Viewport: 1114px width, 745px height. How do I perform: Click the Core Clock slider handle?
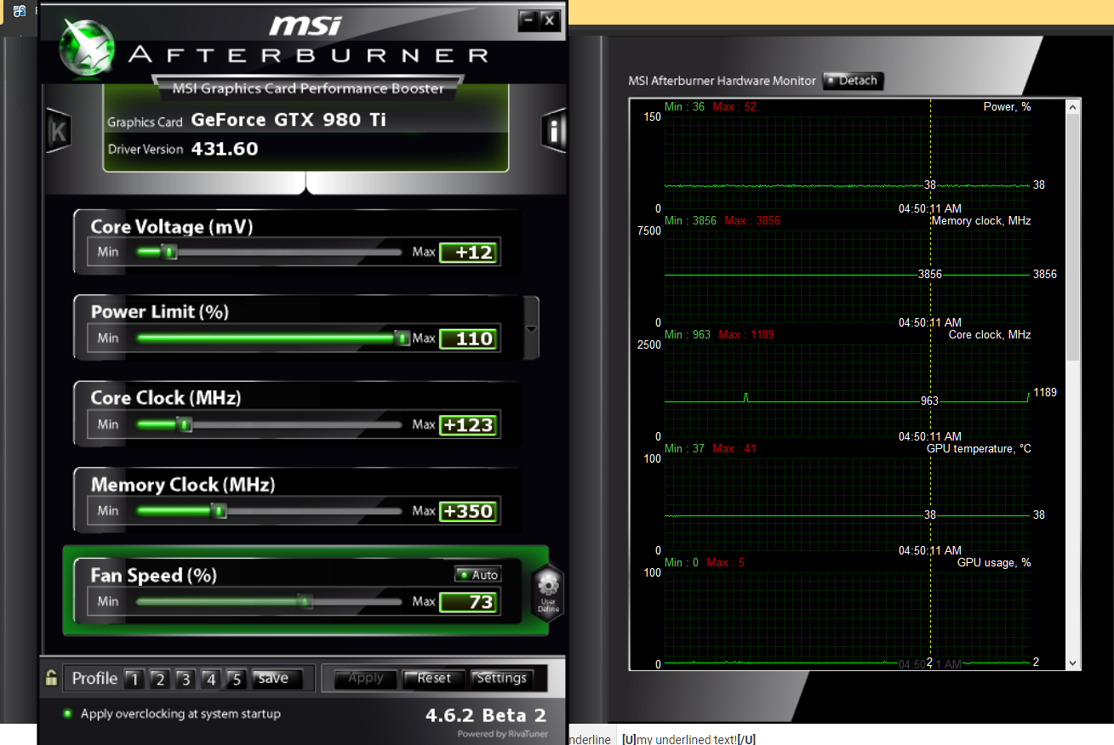point(184,424)
